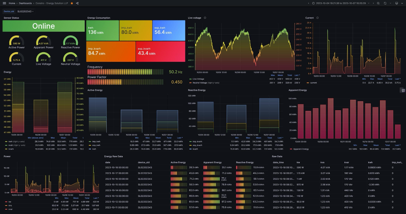The height and width of the screenshot is (214, 406).
Task: Refresh the dashboard with the refresh icon
Action: (385, 3)
